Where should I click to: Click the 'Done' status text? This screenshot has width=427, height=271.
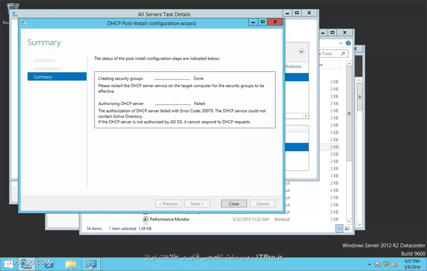(x=198, y=78)
